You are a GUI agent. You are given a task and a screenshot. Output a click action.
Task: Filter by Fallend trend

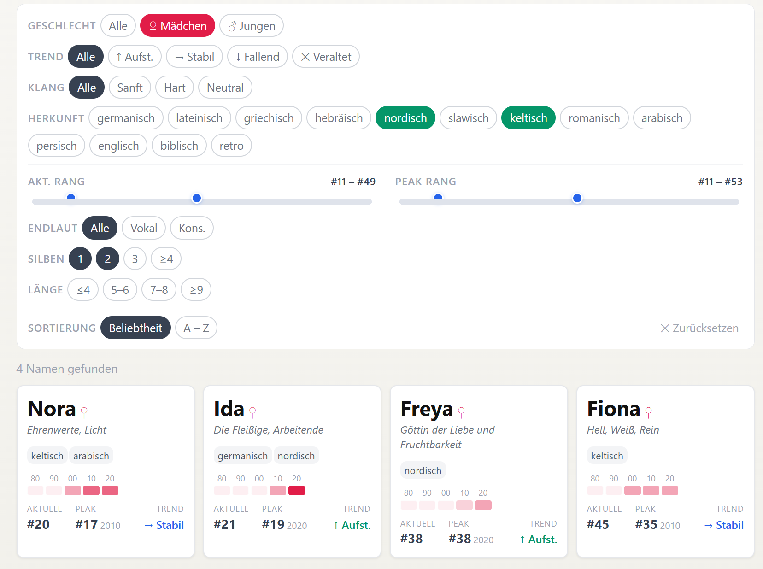(x=258, y=57)
